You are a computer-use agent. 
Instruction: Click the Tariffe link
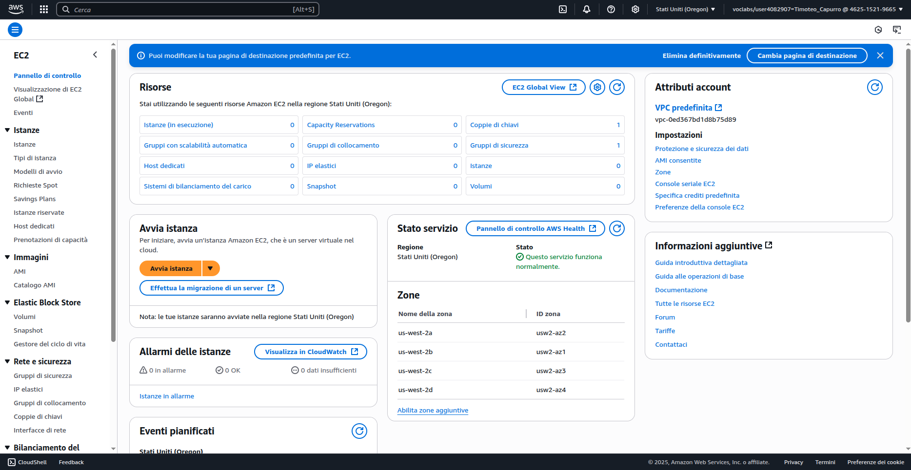pos(665,331)
